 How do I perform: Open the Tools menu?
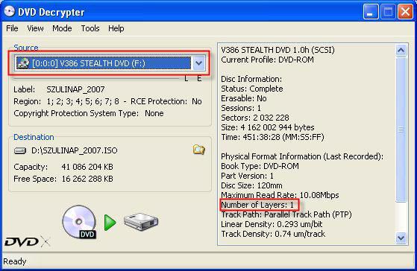(90, 28)
